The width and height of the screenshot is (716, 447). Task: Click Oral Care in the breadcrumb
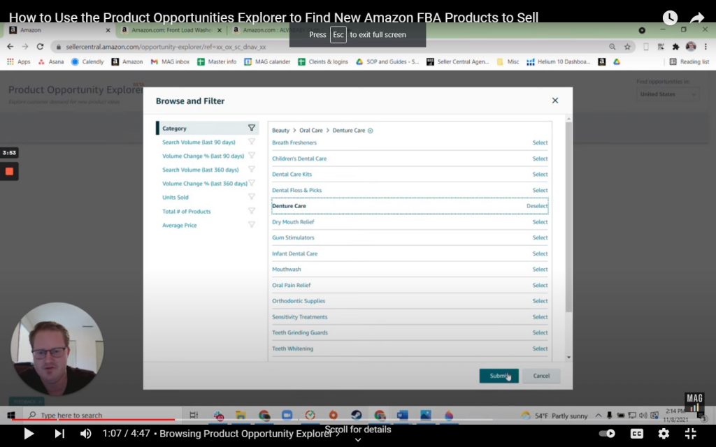[x=311, y=131]
